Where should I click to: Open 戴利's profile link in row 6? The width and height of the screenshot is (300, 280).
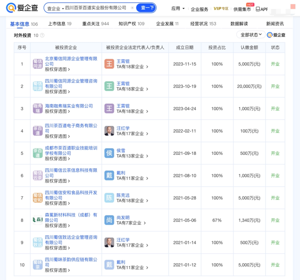coord(121,173)
